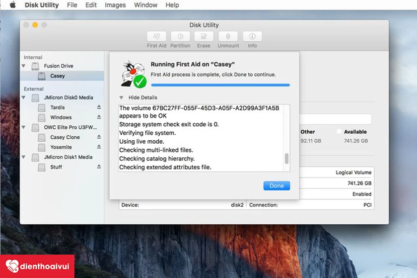Click the Erase toolbar icon

coord(204,36)
